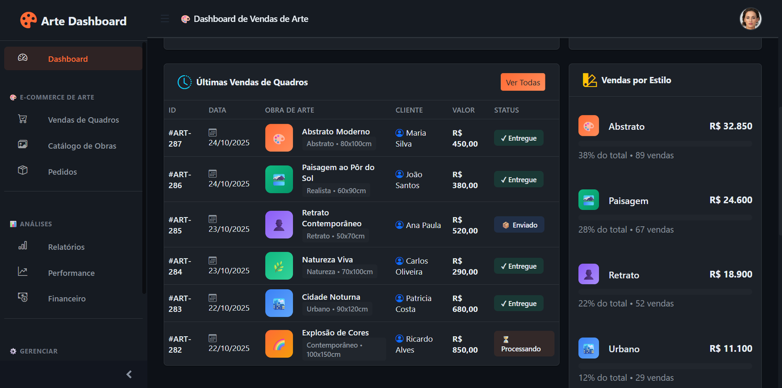Click the R$ 850,00 value
This screenshot has width=782, height=388.
tap(465, 345)
